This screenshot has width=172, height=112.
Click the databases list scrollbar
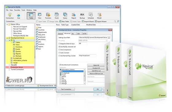click(84, 76)
